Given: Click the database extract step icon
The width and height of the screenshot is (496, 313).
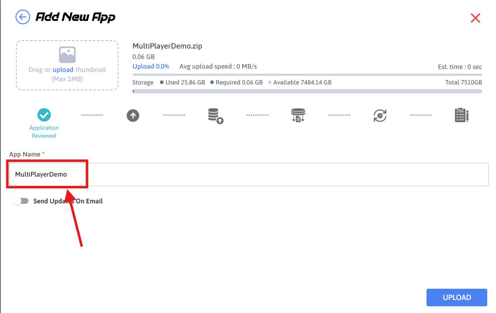Looking at the screenshot, I should (298, 115).
